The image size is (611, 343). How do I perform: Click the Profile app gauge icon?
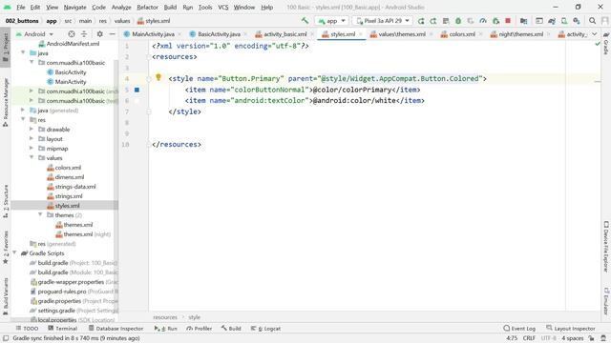tap(483, 21)
